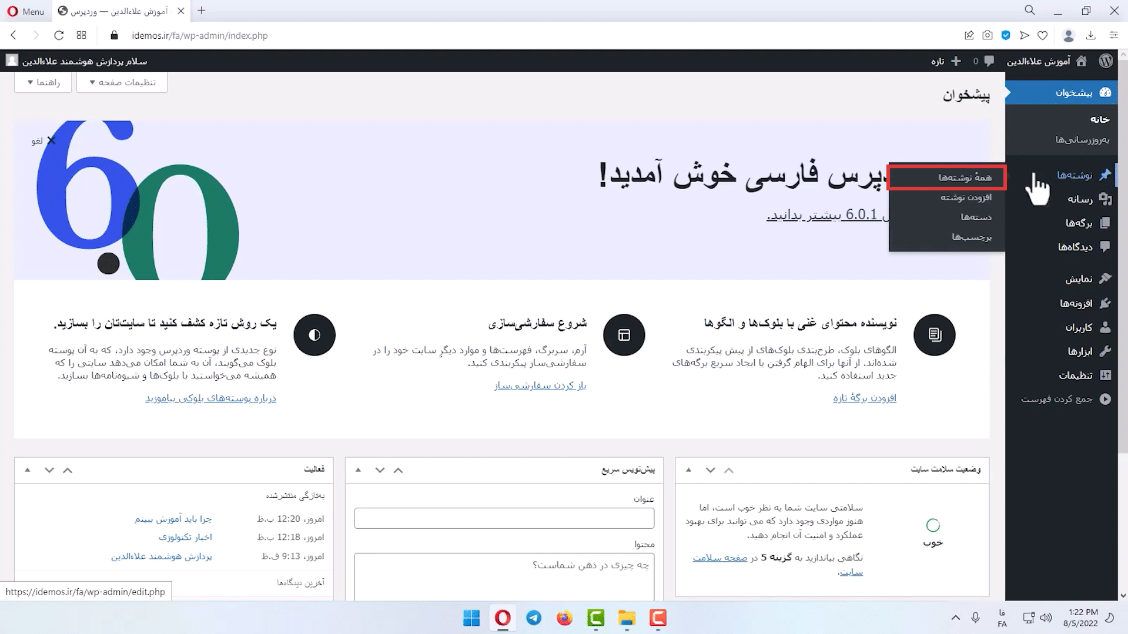The width and height of the screenshot is (1128, 634).
Task: Click in the quick draft محتوا textarea
Action: [504, 576]
